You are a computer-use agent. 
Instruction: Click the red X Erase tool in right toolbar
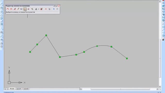tap(163, 1)
